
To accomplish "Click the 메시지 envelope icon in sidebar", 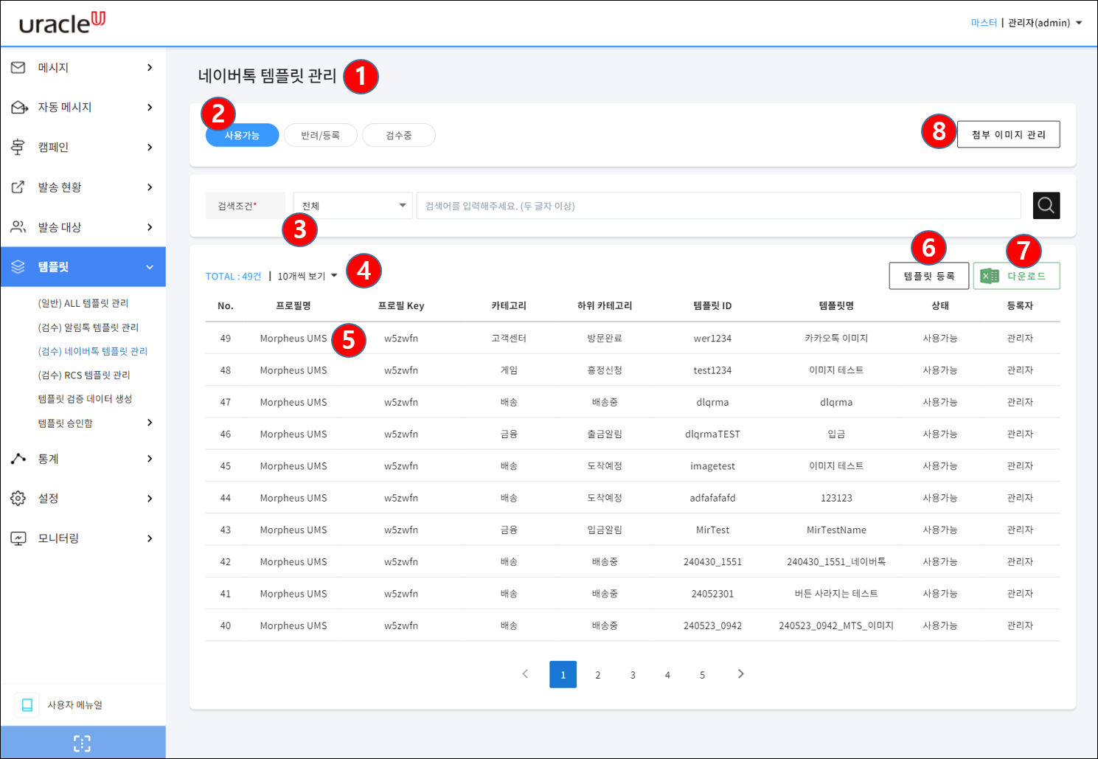I will [18, 68].
